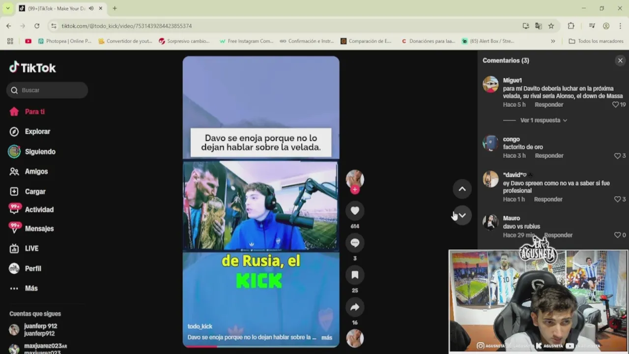
Task: Go back with browser back arrow
Action: (9, 26)
